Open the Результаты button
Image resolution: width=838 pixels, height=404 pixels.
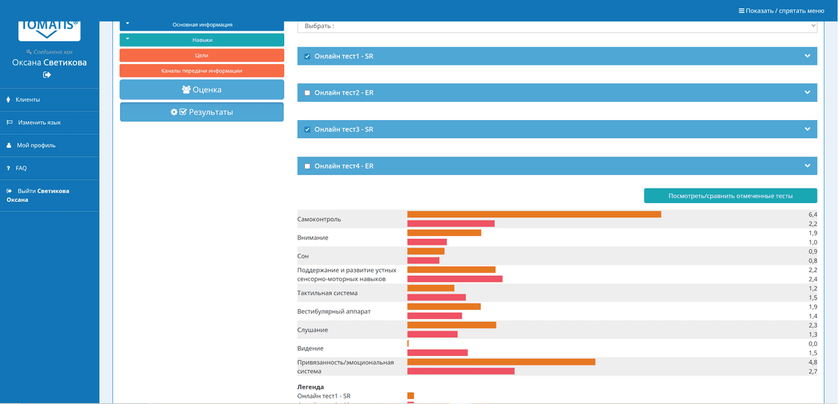tap(202, 112)
